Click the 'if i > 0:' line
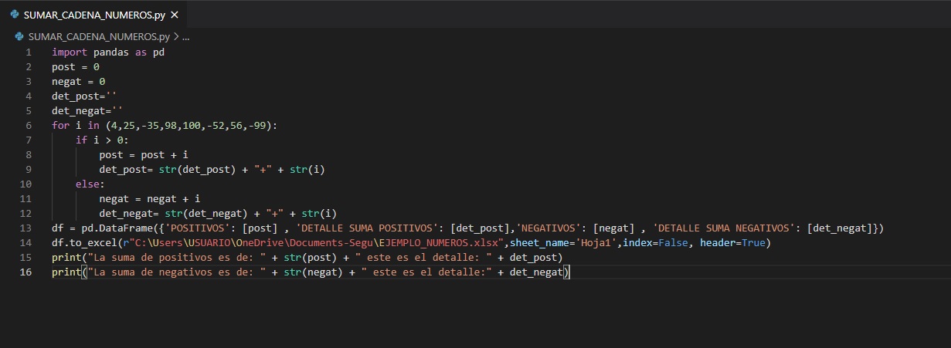Image resolution: width=951 pixels, height=348 pixels. tap(102, 140)
